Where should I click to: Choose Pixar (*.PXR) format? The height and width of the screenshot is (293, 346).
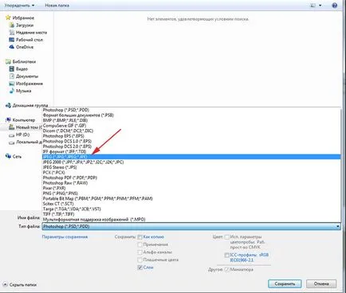pos(191,188)
